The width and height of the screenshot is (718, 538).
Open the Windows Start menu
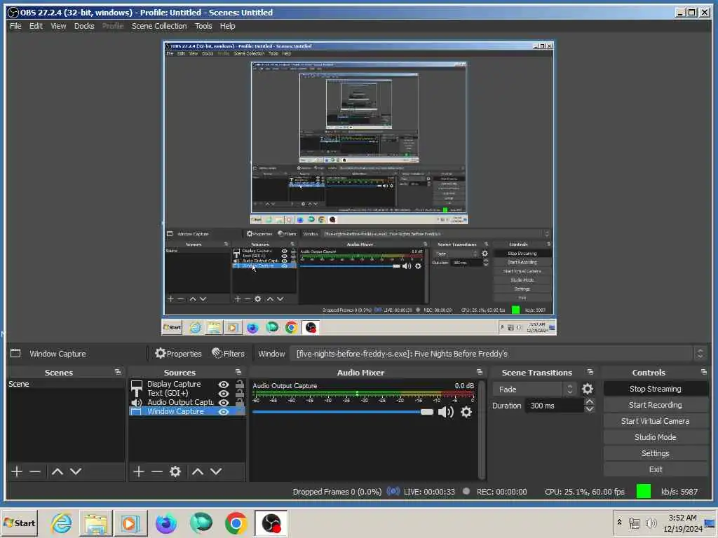pos(19,523)
